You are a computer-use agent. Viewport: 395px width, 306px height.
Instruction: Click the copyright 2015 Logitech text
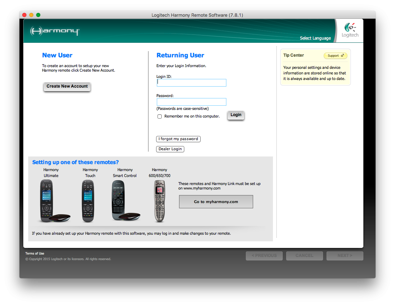(68, 259)
